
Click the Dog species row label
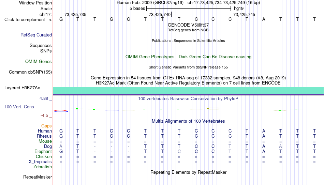tap(48, 147)
